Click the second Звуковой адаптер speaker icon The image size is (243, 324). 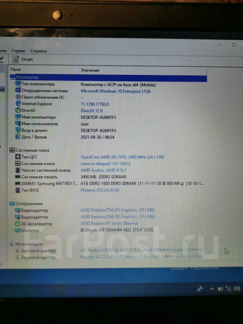tap(18, 258)
